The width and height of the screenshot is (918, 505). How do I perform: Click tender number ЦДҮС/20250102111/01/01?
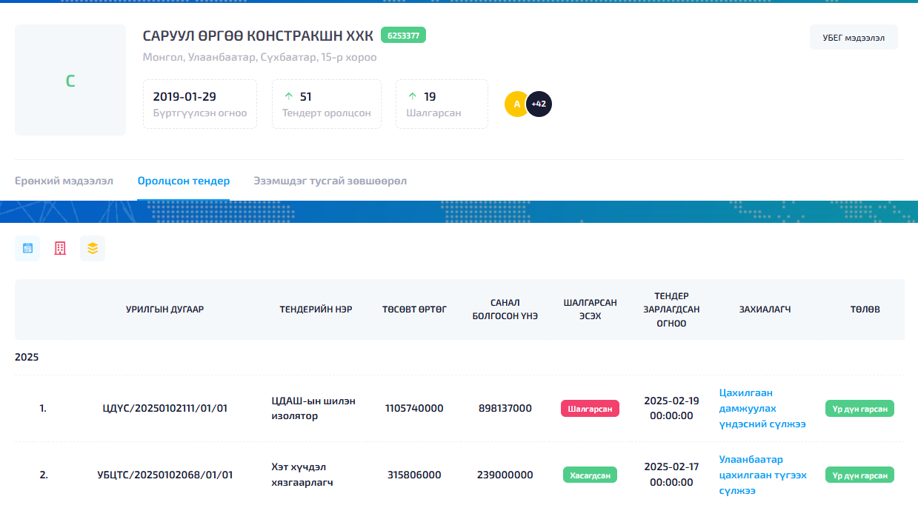165,409
